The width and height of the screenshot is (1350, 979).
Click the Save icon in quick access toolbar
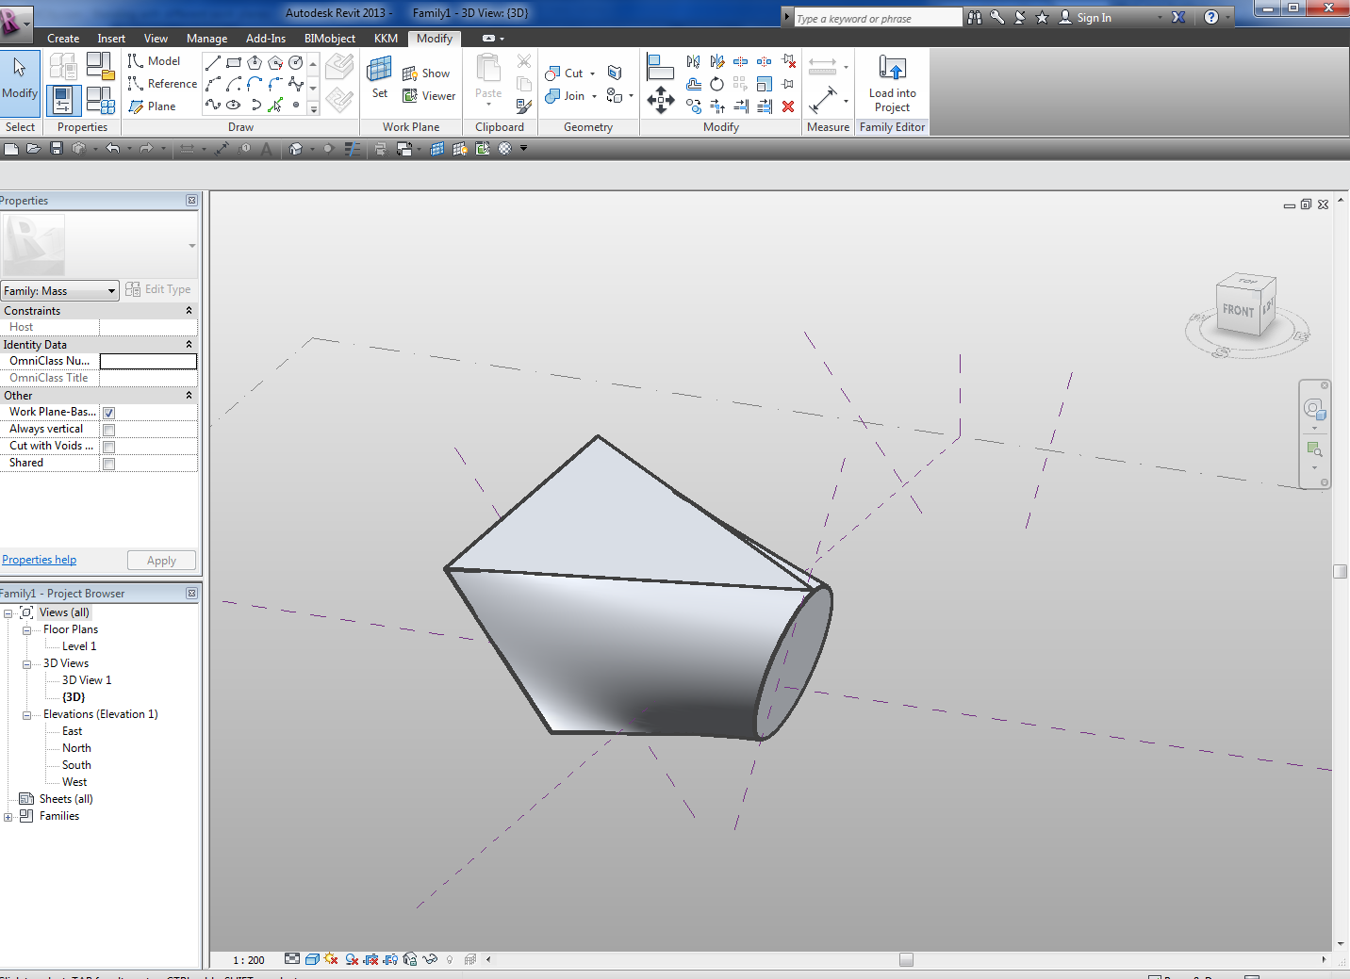[57, 149]
